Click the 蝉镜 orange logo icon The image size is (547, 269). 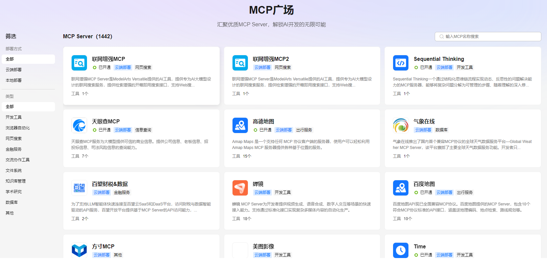(240, 188)
